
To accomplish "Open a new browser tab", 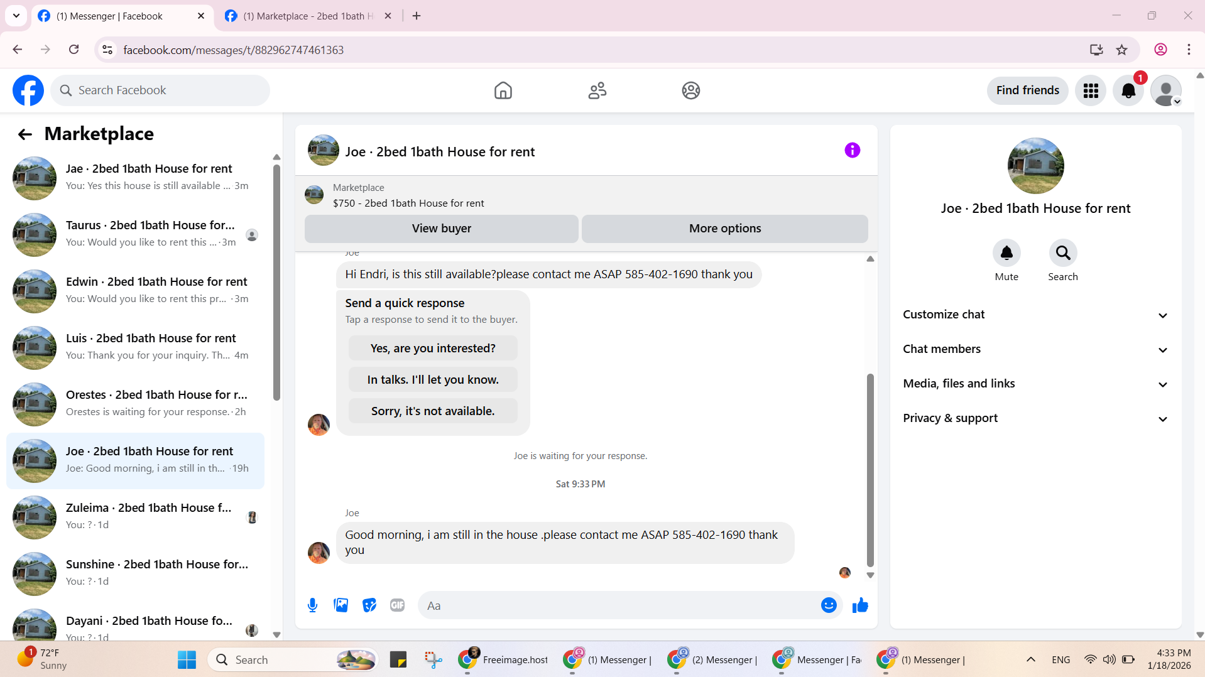I will (x=417, y=16).
